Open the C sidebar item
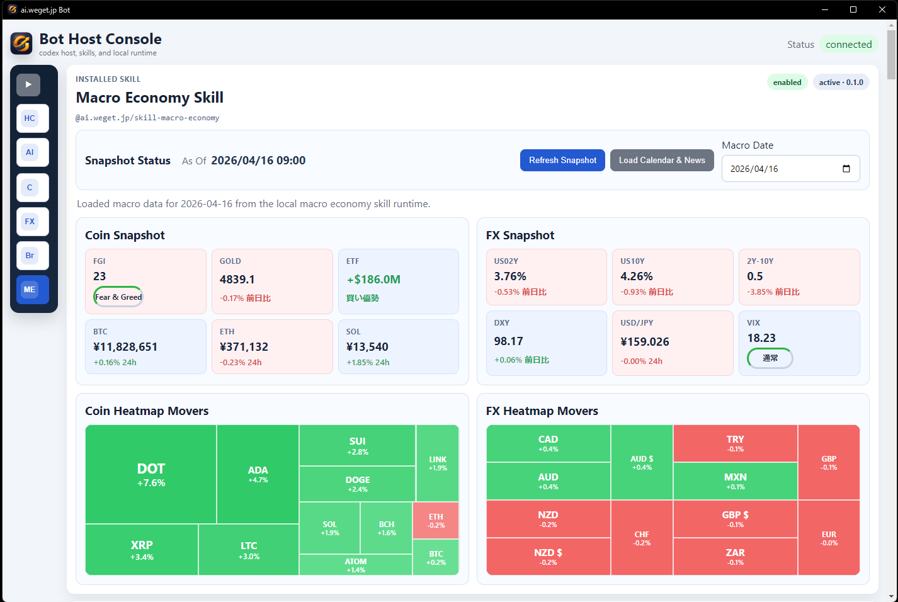898x602 pixels. pyautogui.click(x=33, y=188)
